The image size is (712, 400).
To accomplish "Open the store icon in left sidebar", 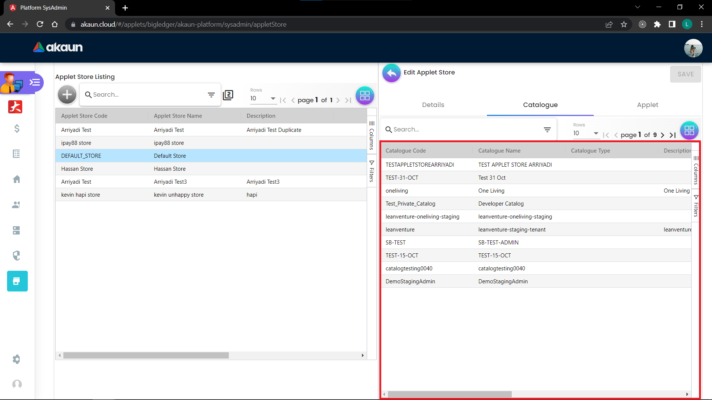I will [17, 281].
